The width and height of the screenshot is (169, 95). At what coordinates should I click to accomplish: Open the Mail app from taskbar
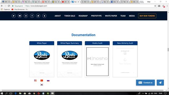tap(29, 93)
